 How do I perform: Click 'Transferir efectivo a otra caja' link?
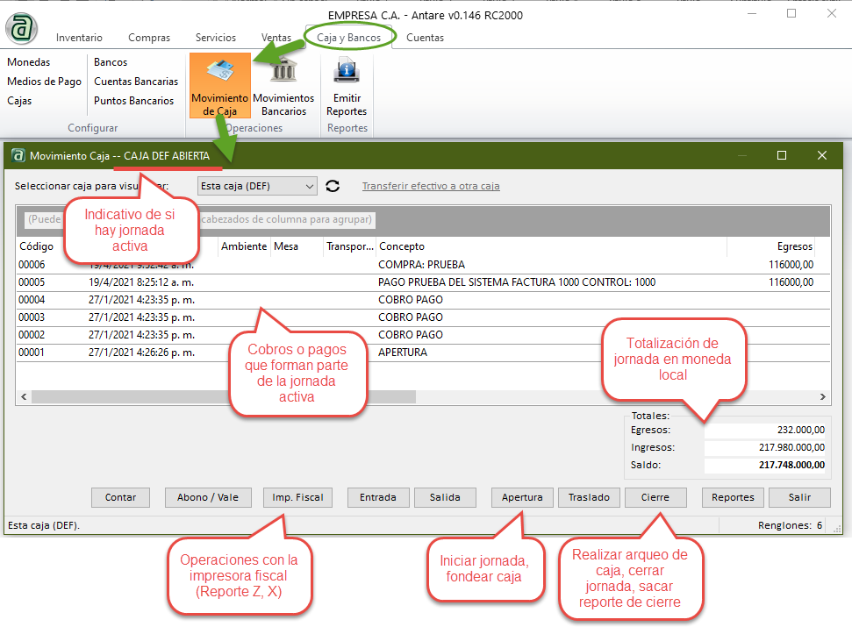pos(431,186)
